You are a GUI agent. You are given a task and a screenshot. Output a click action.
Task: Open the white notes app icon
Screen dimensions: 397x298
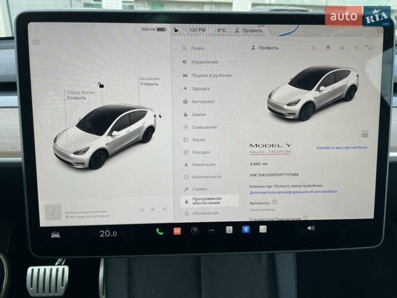click(x=263, y=229)
